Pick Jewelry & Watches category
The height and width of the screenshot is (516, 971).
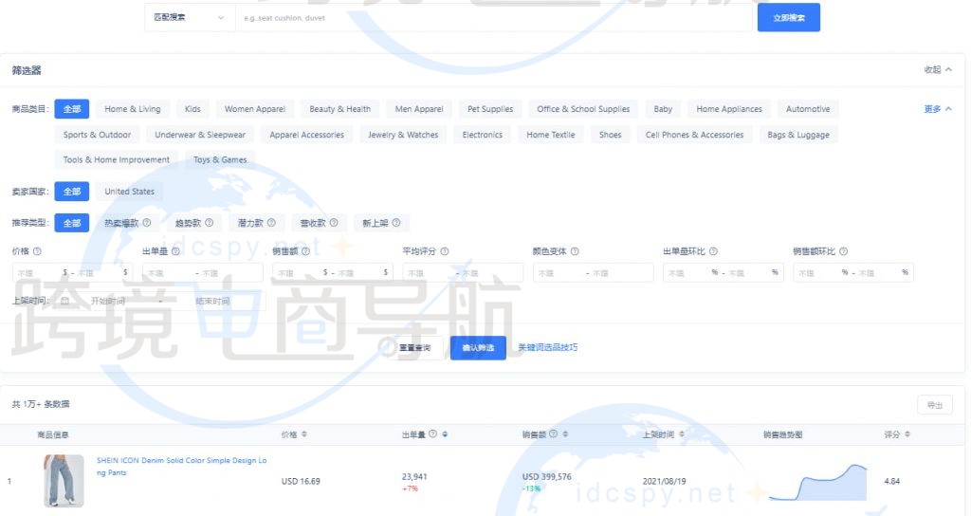[403, 135]
